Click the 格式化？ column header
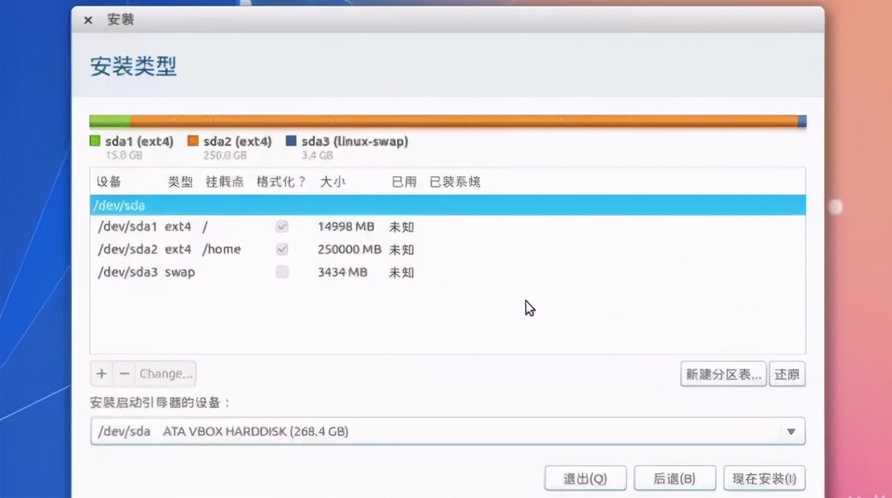The image size is (892, 498). (281, 182)
